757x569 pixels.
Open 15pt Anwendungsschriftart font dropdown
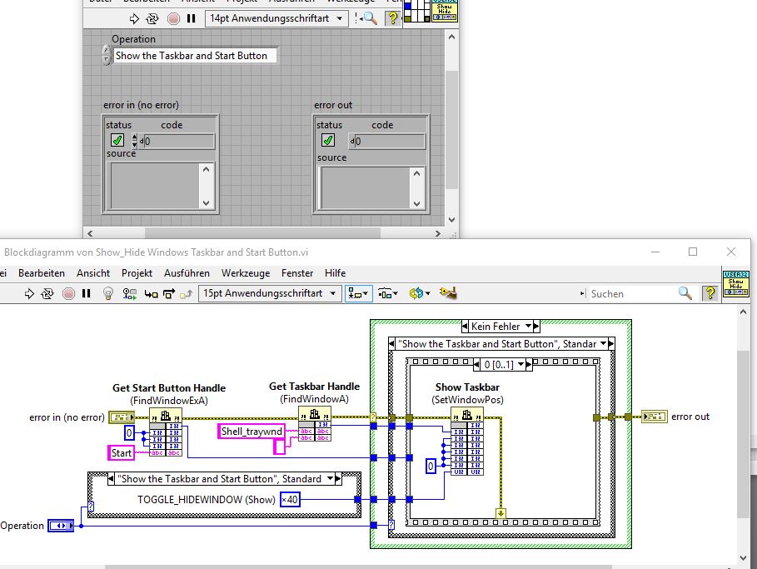[271, 293]
